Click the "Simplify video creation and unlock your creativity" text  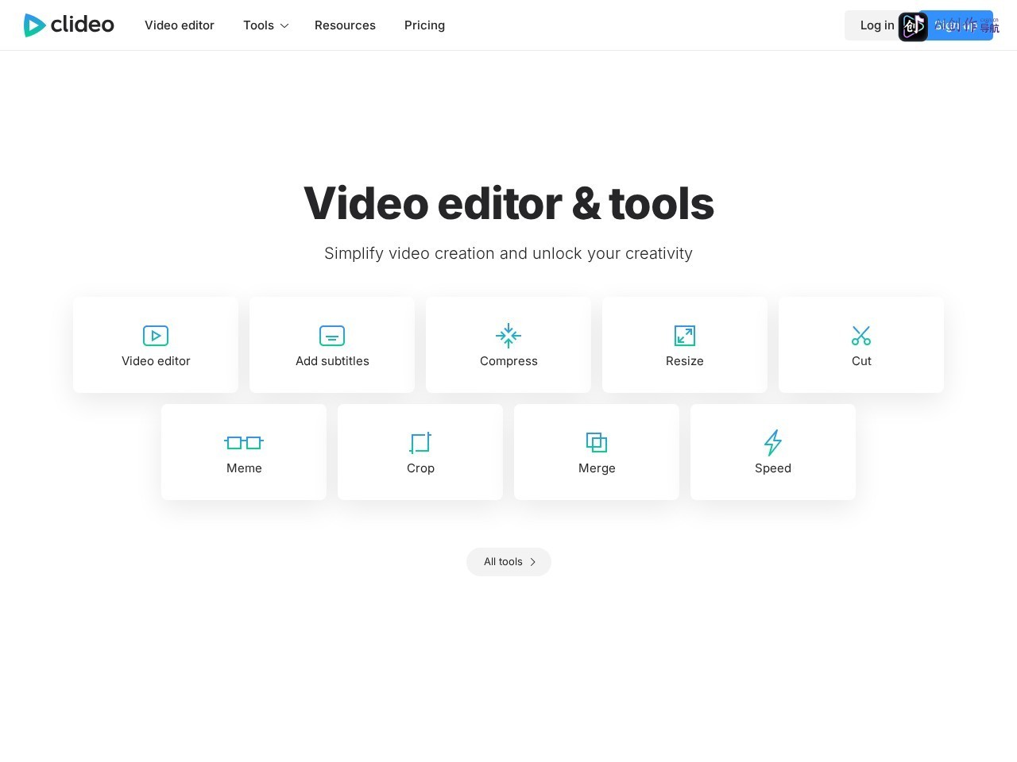(508, 253)
